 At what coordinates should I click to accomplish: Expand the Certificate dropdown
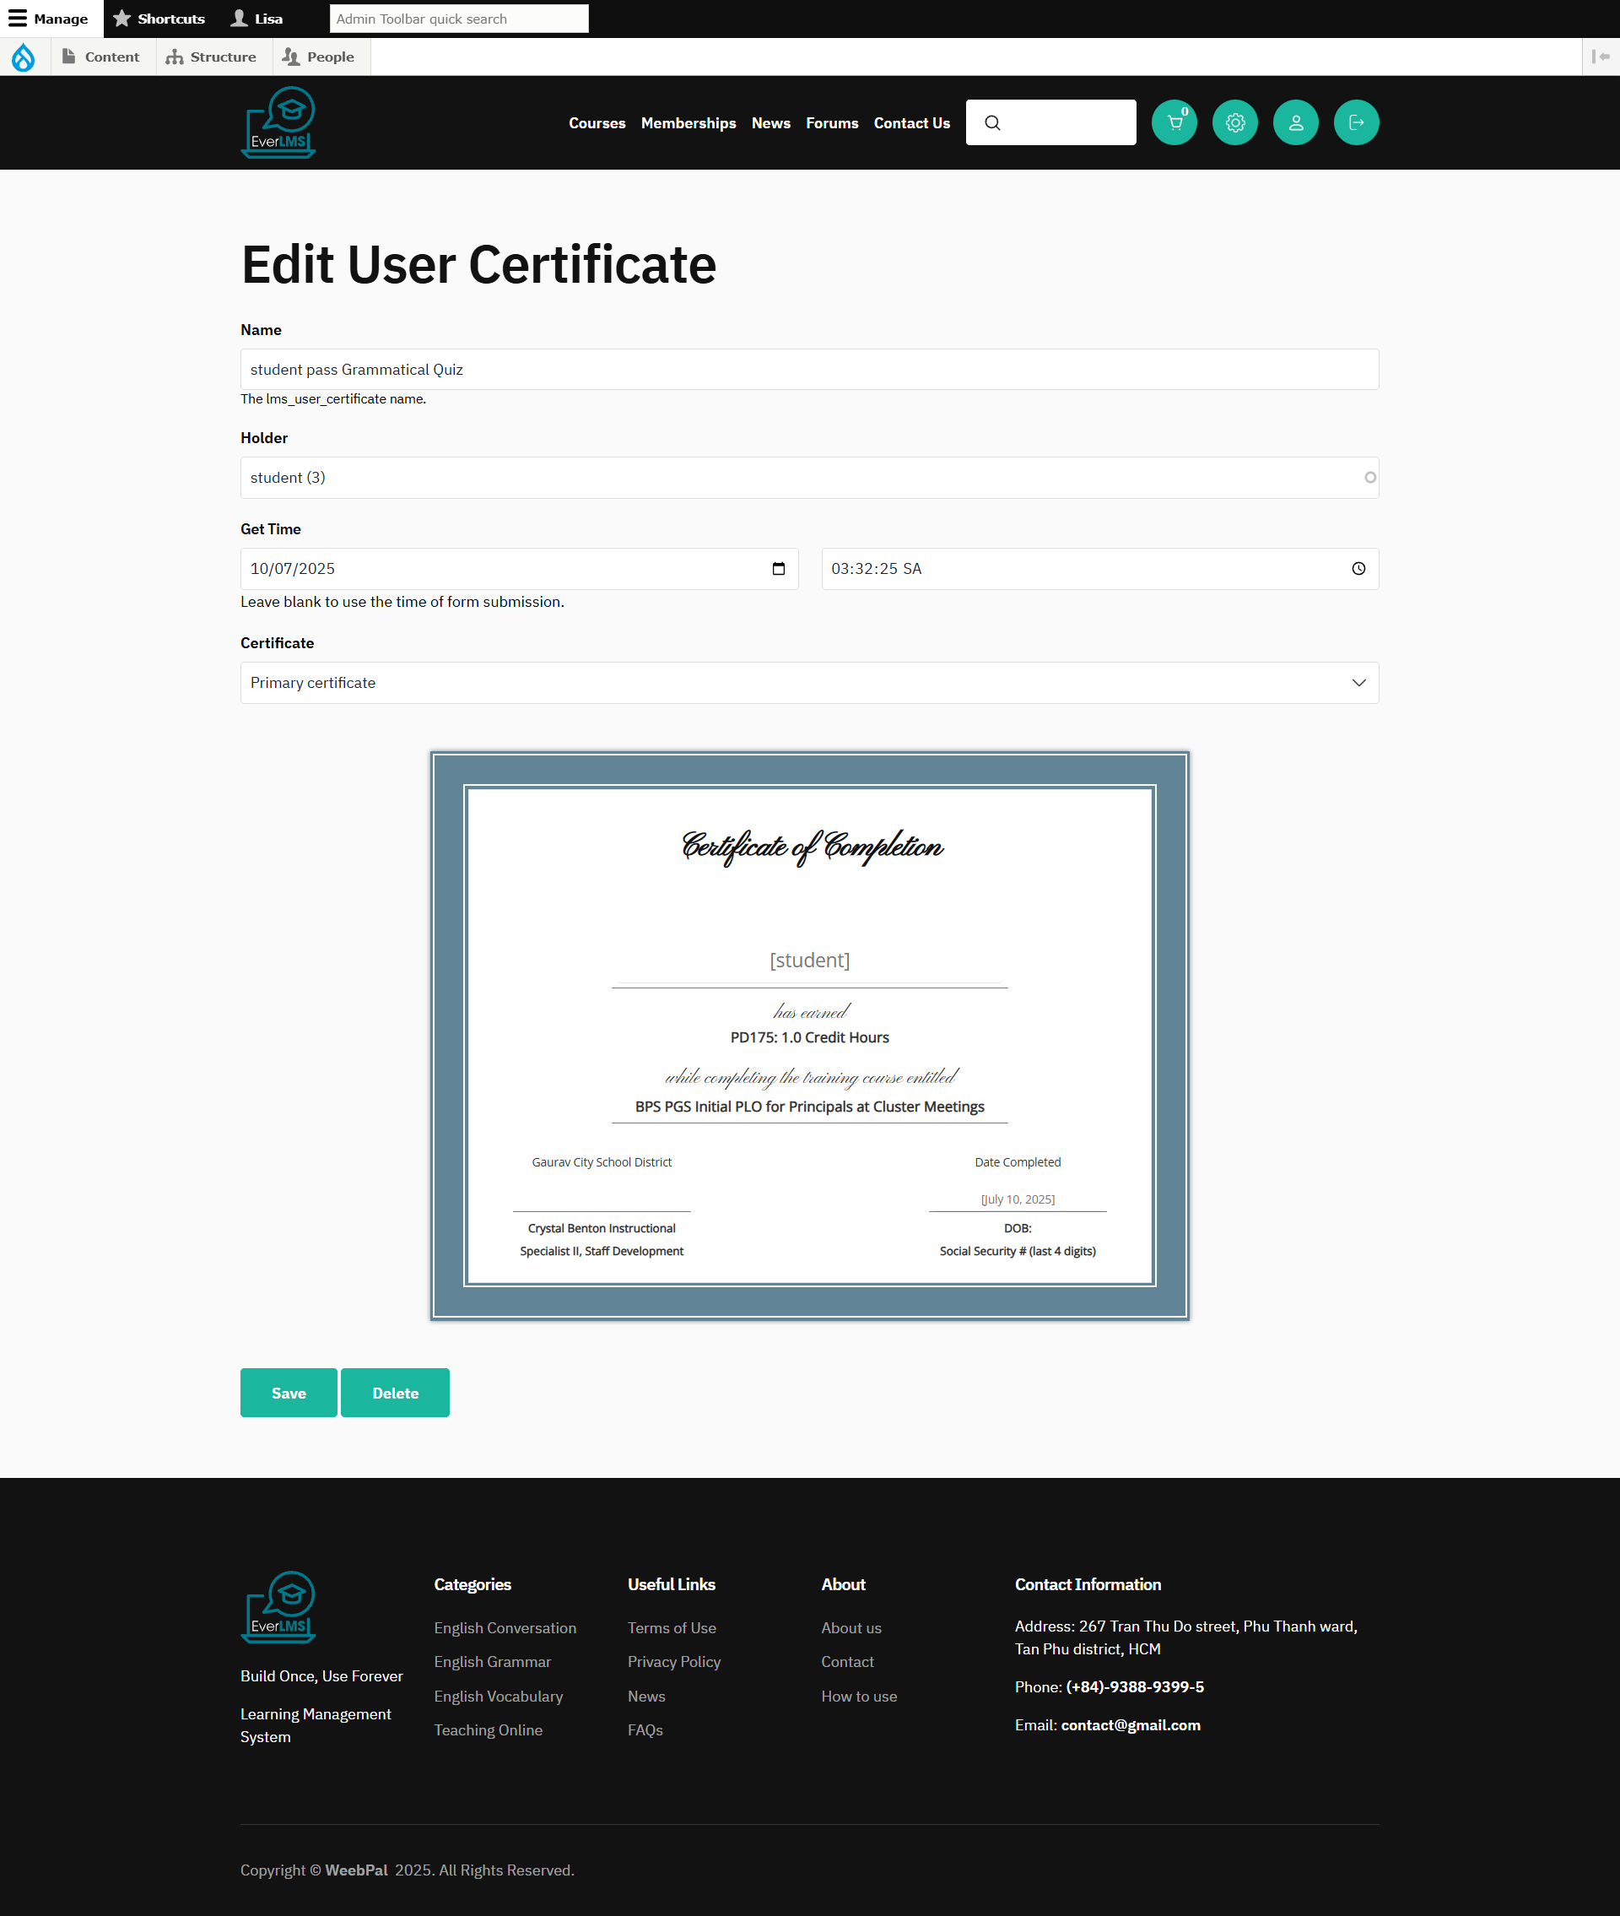tap(808, 683)
